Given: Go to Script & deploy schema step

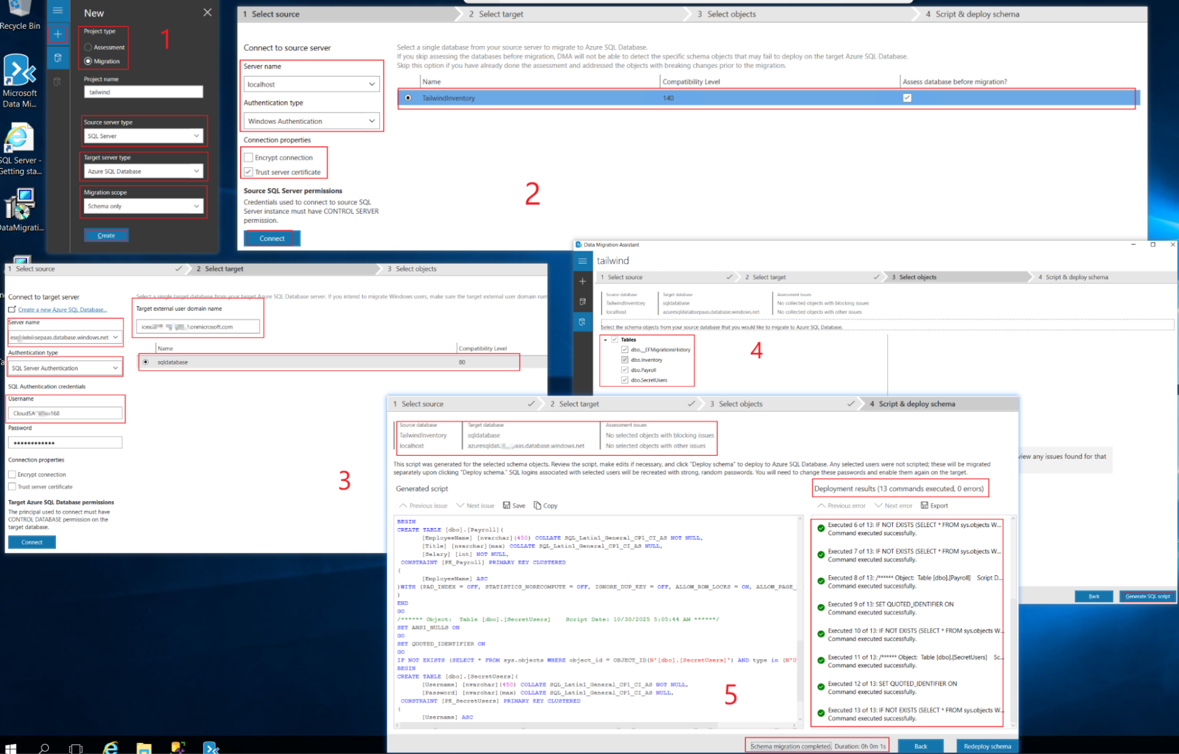Looking at the screenshot, I should click(972, 14).
